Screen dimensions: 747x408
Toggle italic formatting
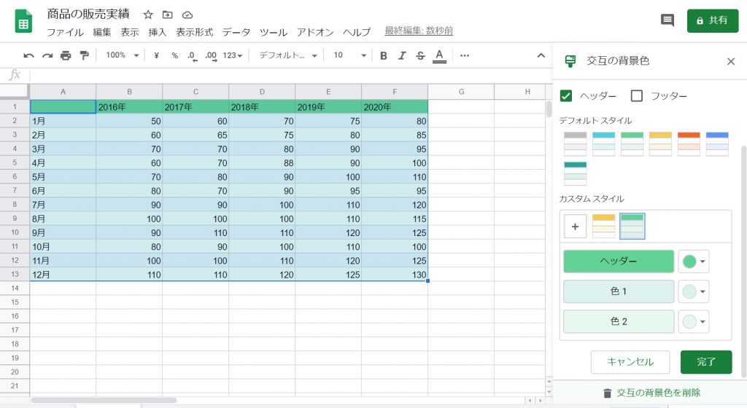pyautogui.click(x=402, y=55)
